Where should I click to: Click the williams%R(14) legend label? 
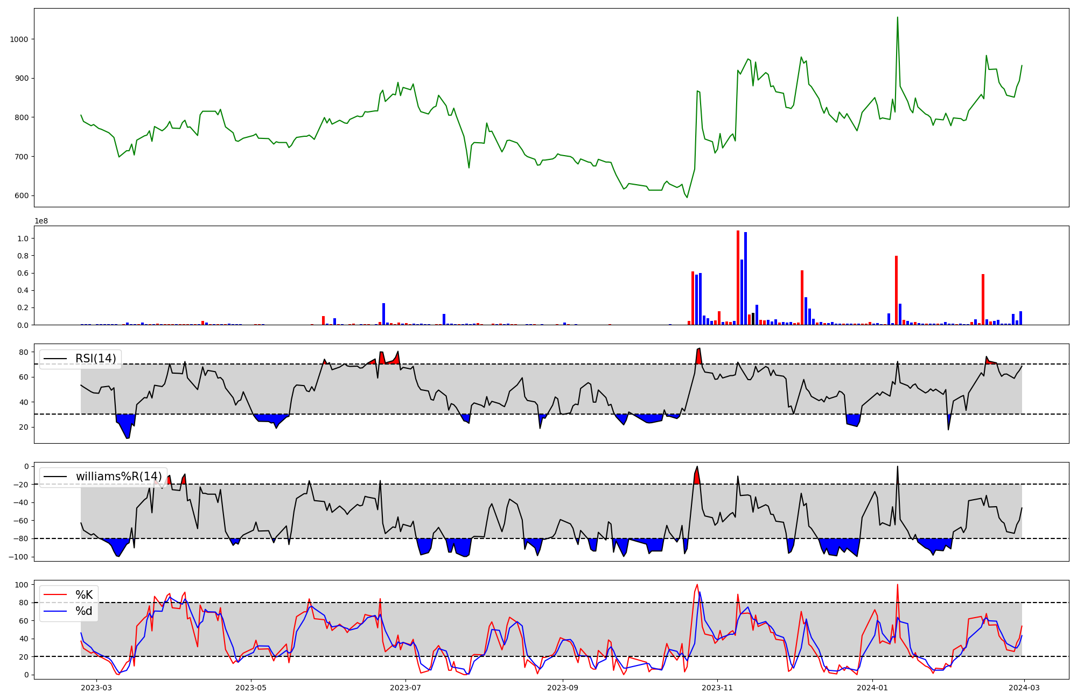click(x=118, y=477)
